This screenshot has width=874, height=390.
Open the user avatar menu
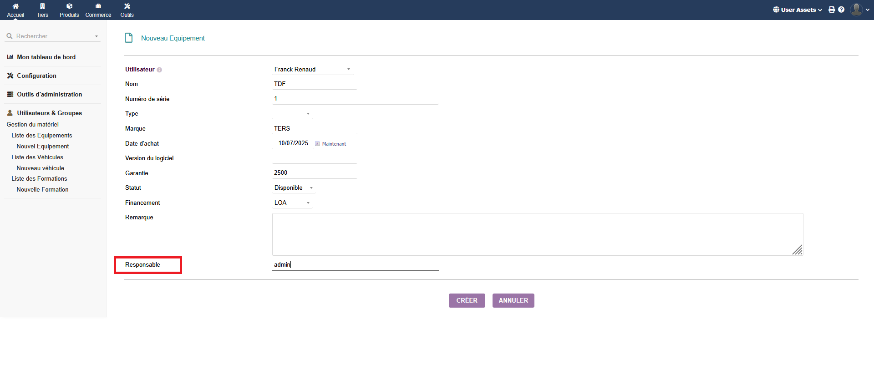857,10
